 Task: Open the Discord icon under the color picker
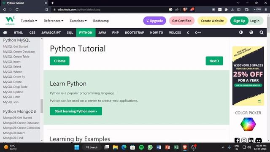(259, 140)
